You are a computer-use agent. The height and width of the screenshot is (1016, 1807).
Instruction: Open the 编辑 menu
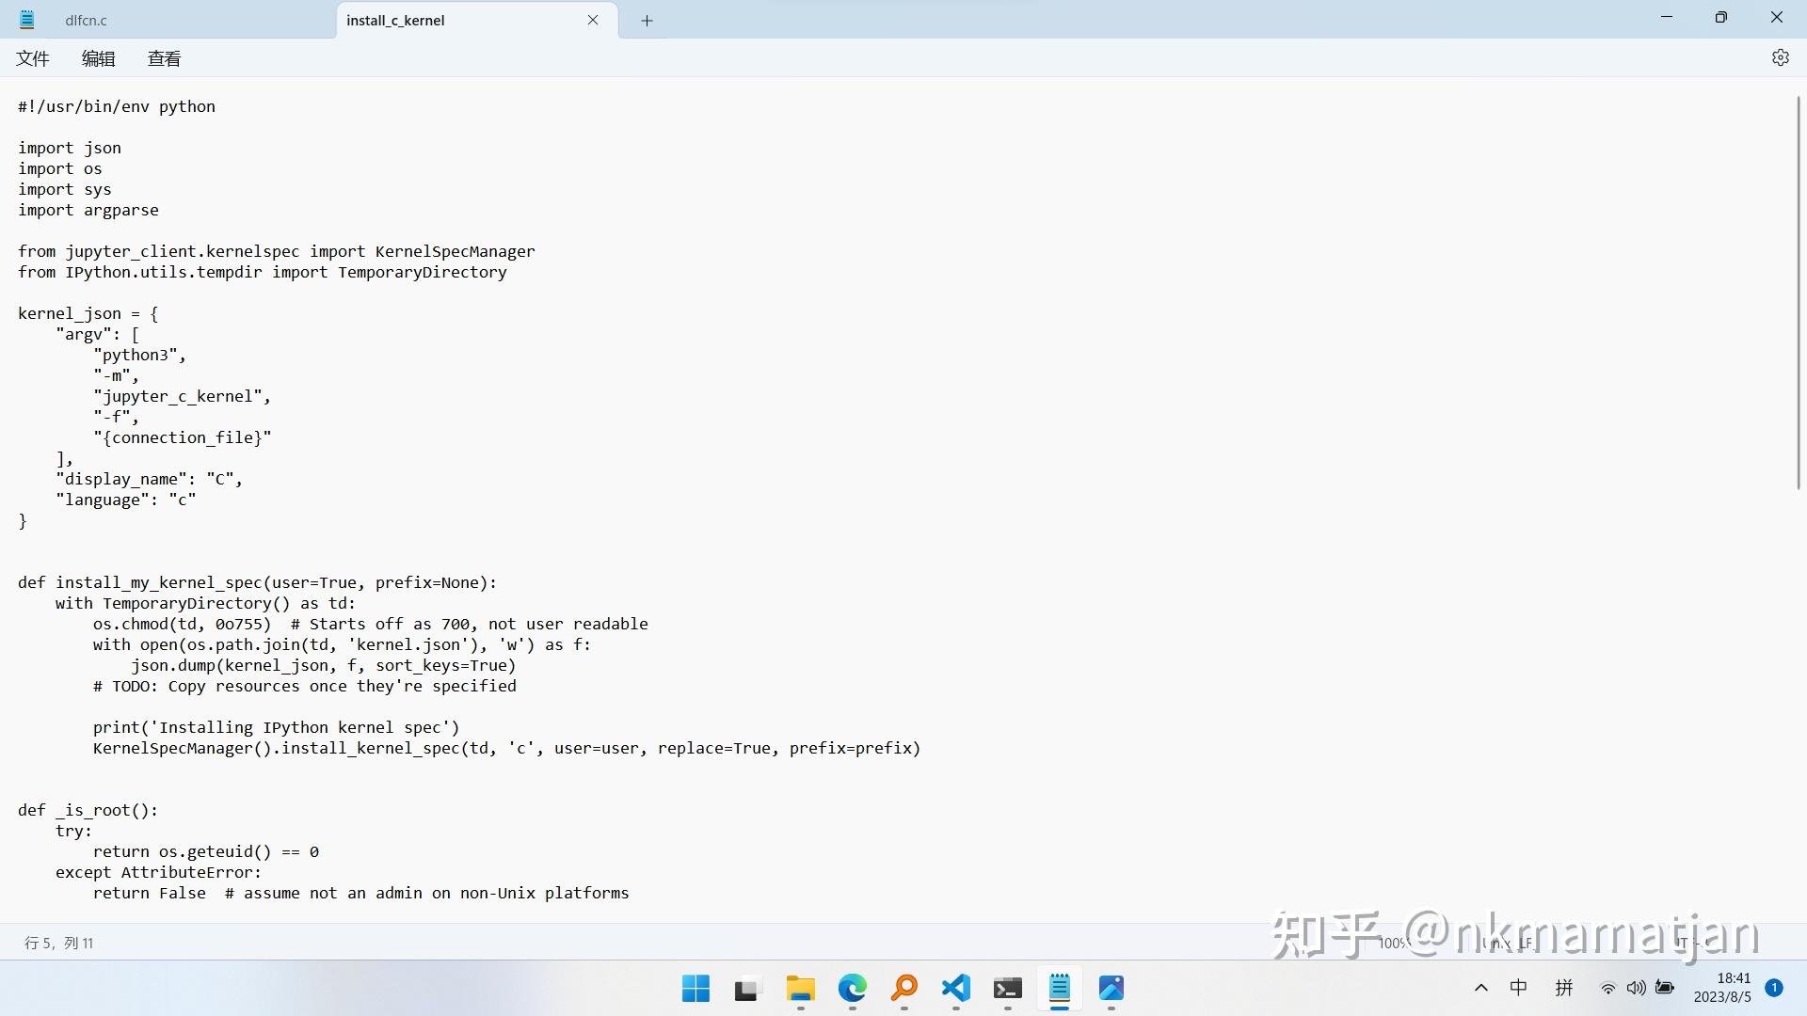(98, 57)
